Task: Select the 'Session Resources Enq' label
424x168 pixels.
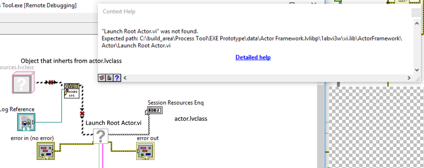Action: pos(175,102)
